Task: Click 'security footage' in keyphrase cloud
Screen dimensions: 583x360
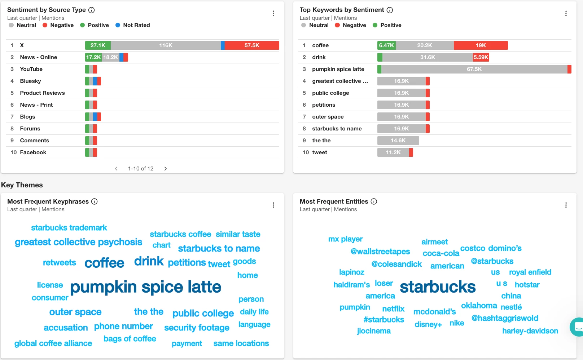Action: tap(197, 328)
